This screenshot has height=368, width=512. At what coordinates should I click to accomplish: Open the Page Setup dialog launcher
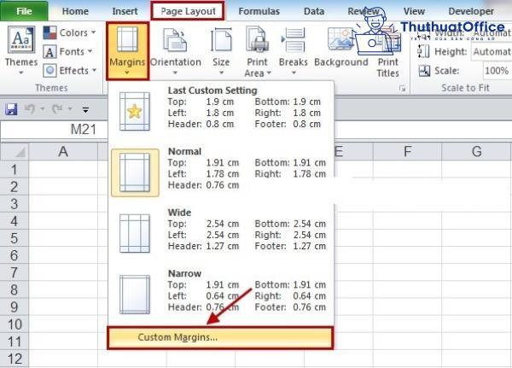point(402,89)
